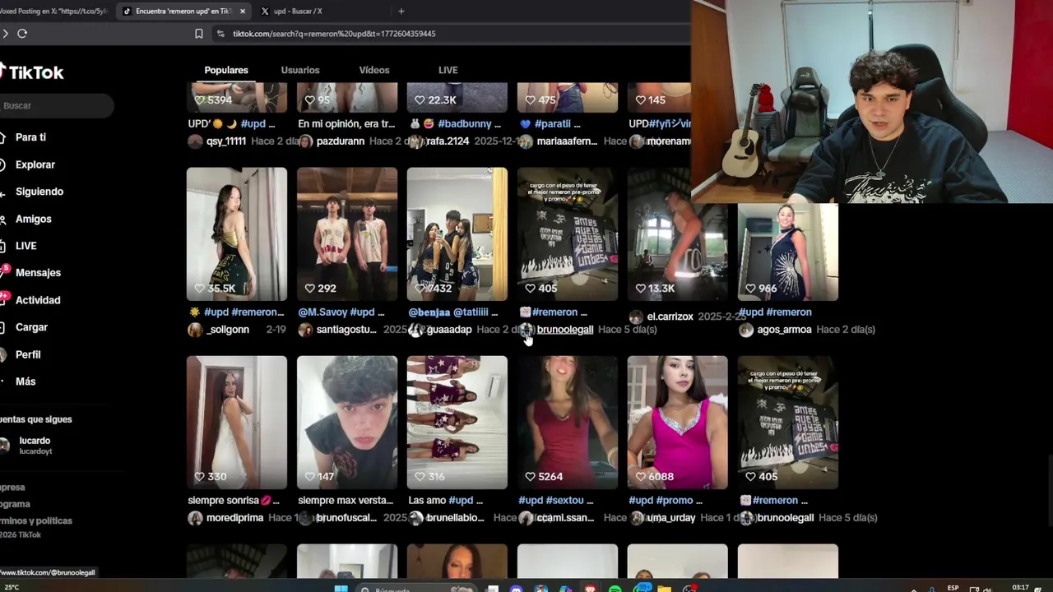The width and height of the screenshot is (1053, 592).
Task: Open username link 'brunellabio...'
Action: coord(456,518)
